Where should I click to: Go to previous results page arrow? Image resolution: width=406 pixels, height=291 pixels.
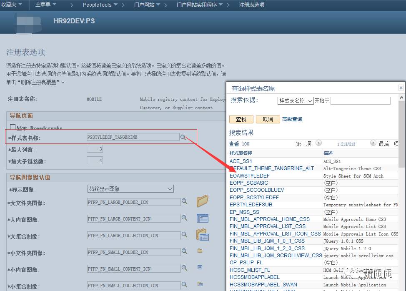coord(319,143)
